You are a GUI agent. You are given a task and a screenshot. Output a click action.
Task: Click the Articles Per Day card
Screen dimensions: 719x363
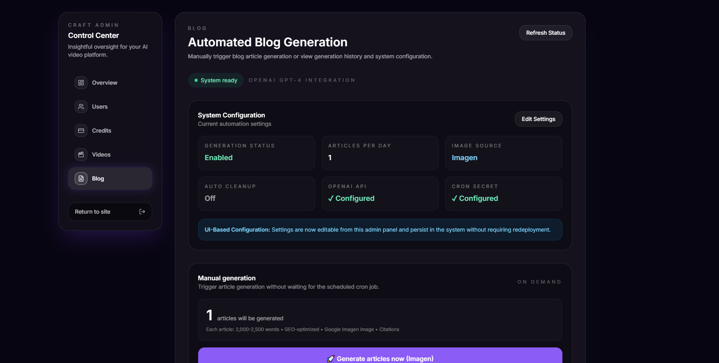click(380, 153)
